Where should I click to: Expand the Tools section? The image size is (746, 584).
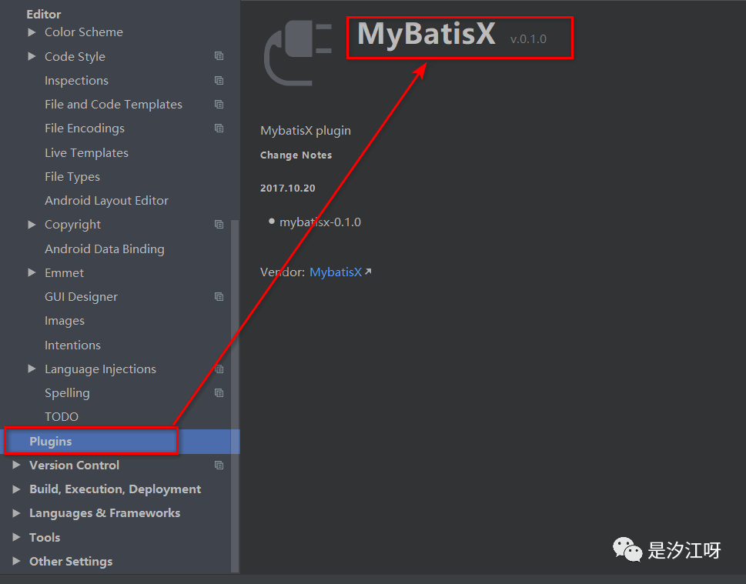click(16, 537)
